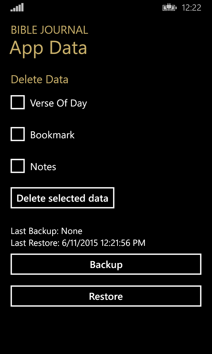Tap the Restore button
The height and width of the screenshot is (354, 212).
(106, 296)
